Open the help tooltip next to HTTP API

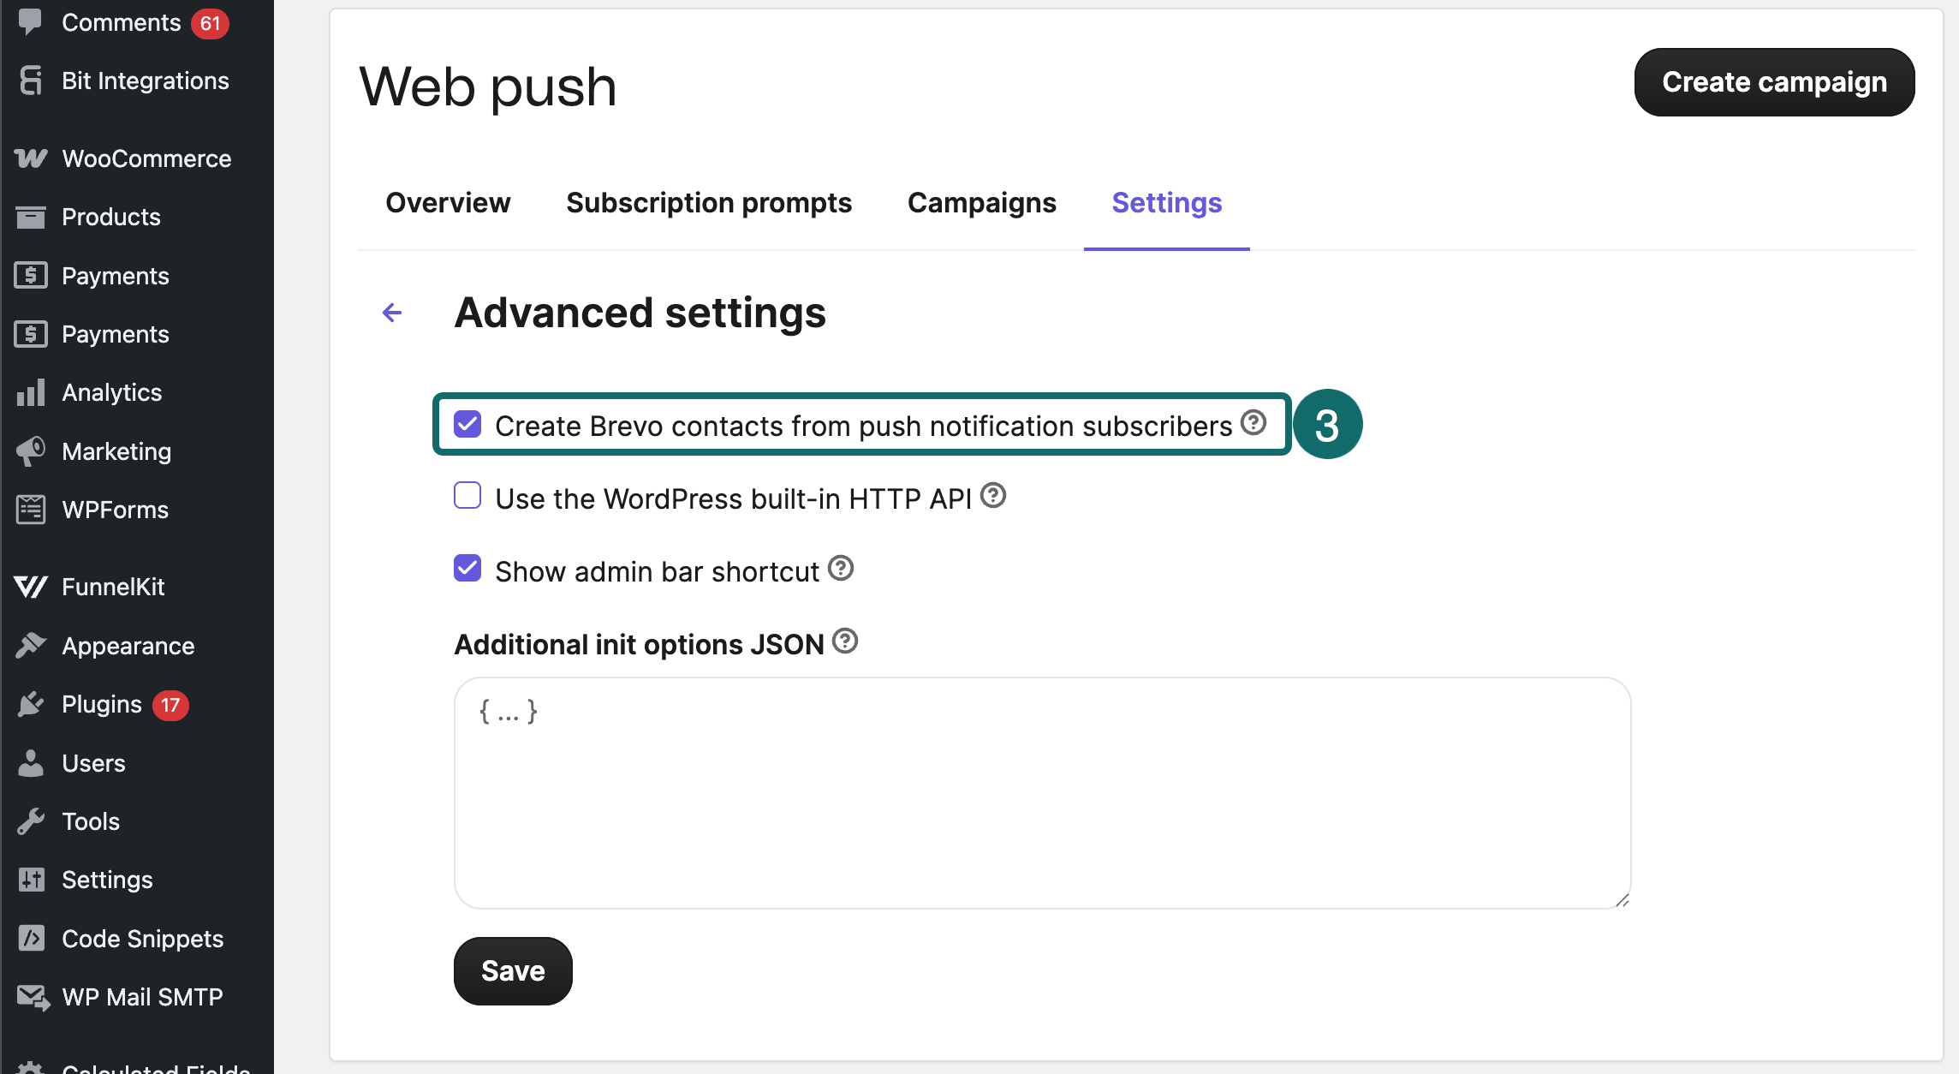click(x=993, y=495)
